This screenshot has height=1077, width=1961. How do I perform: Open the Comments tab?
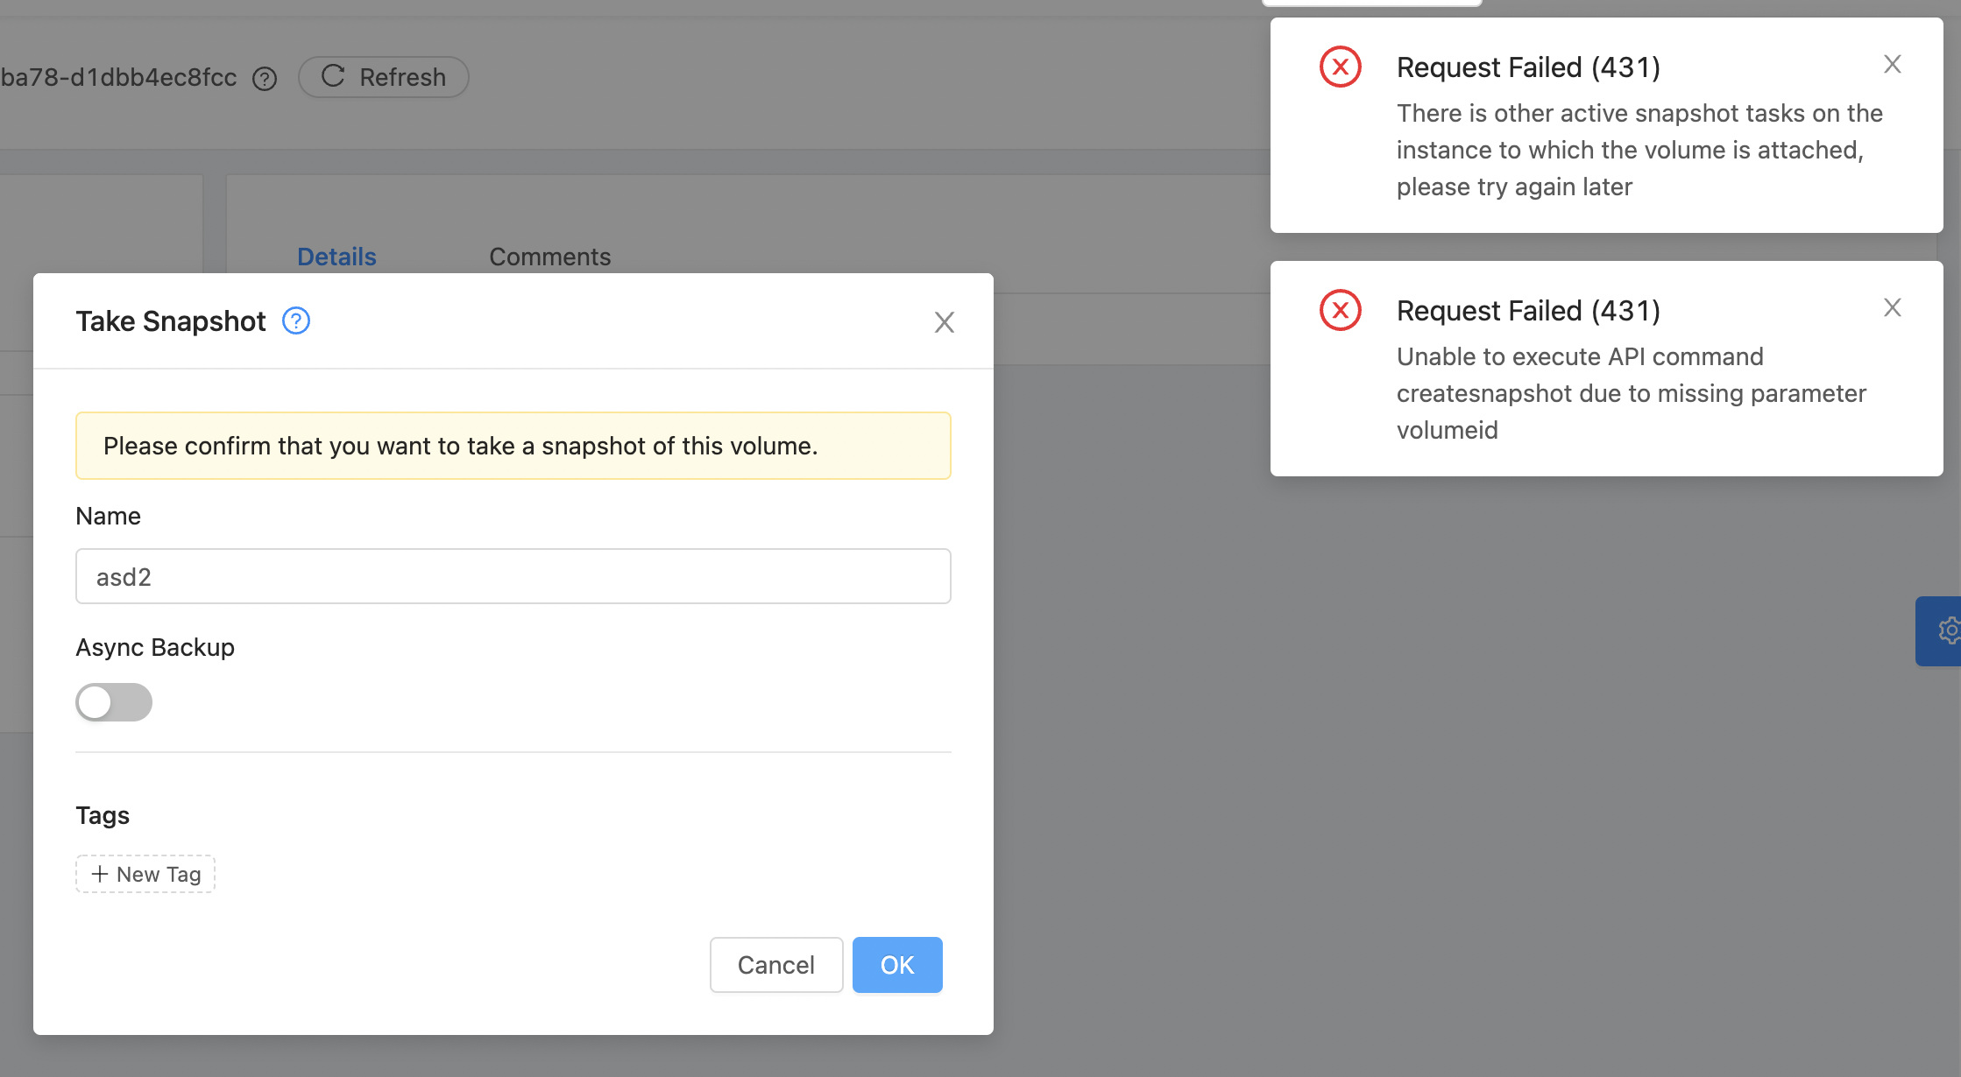(x=549, y=257)
